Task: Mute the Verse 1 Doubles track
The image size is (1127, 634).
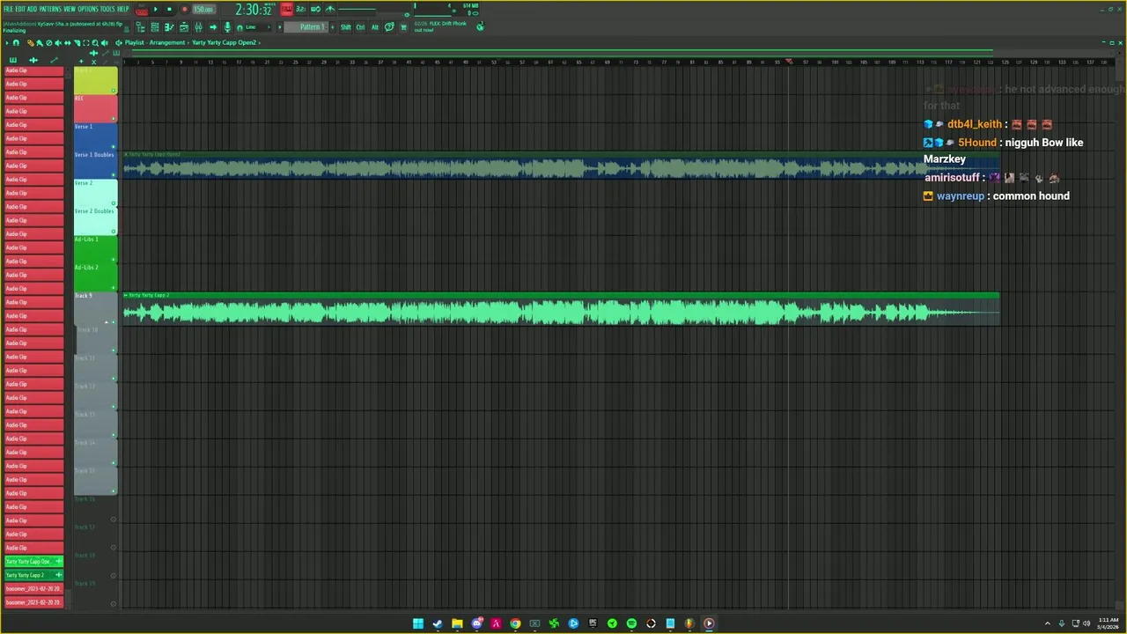Action: coord(114,175)
